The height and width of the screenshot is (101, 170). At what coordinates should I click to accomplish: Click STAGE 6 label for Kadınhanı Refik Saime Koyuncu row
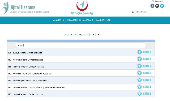[x=147, y=87]
